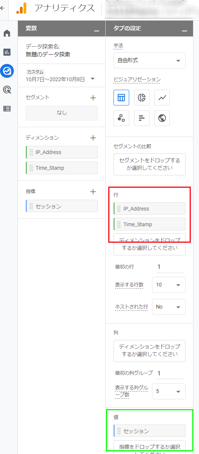The width and height of the screenshot is (199, 454).
Task: Open the 手法 dropdown showing 自由形式
Action: pyautogui.click(x=149, y=60)
